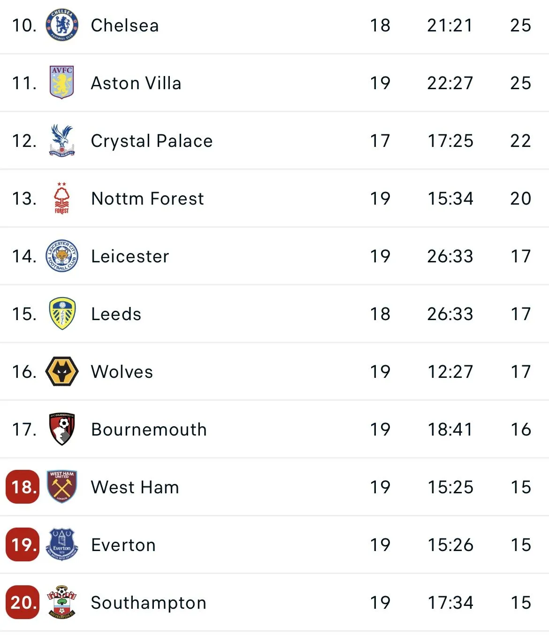
Task: Click Leicester's 26:33 goals figure
Action: click(x=450, y=256)
